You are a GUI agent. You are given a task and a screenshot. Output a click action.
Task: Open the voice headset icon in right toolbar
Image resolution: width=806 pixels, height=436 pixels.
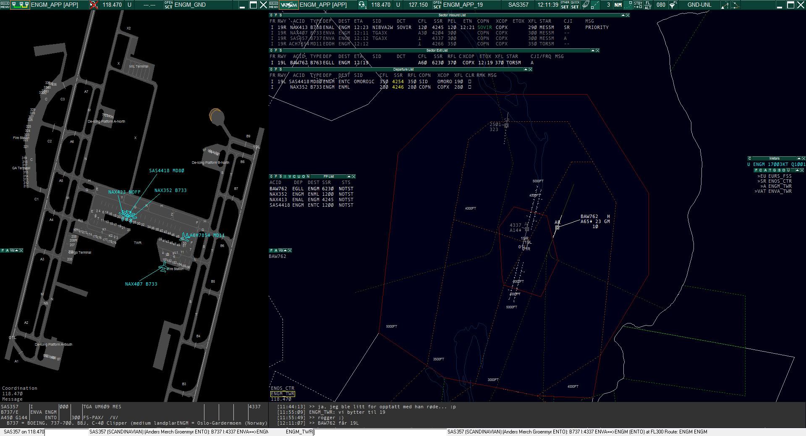362,5
